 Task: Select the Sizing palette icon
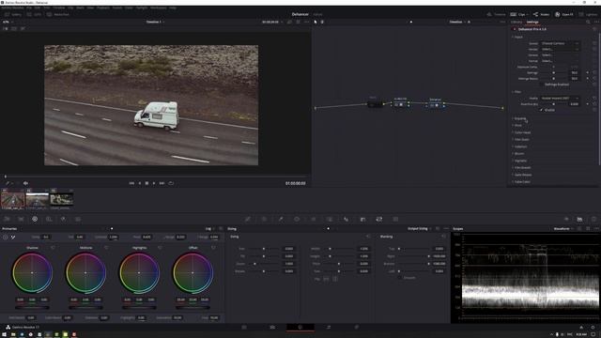point(379,219)
